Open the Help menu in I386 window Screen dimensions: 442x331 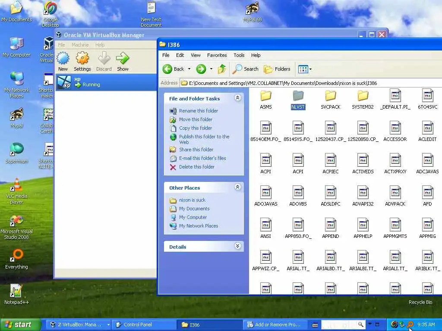(x=256, y=55)
